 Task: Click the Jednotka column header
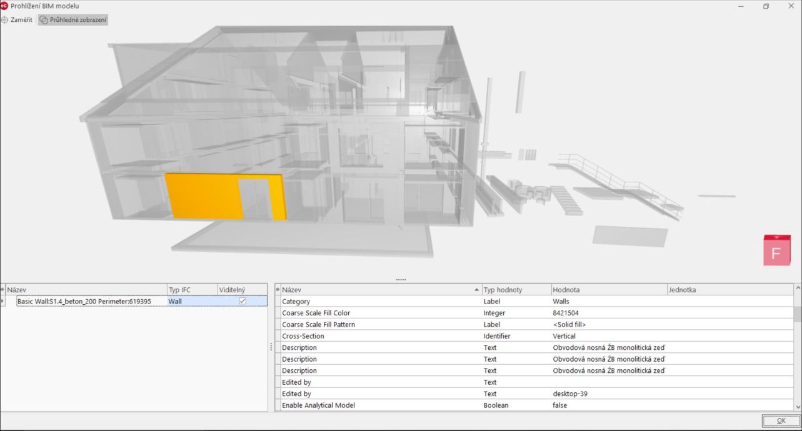point(729,290)
